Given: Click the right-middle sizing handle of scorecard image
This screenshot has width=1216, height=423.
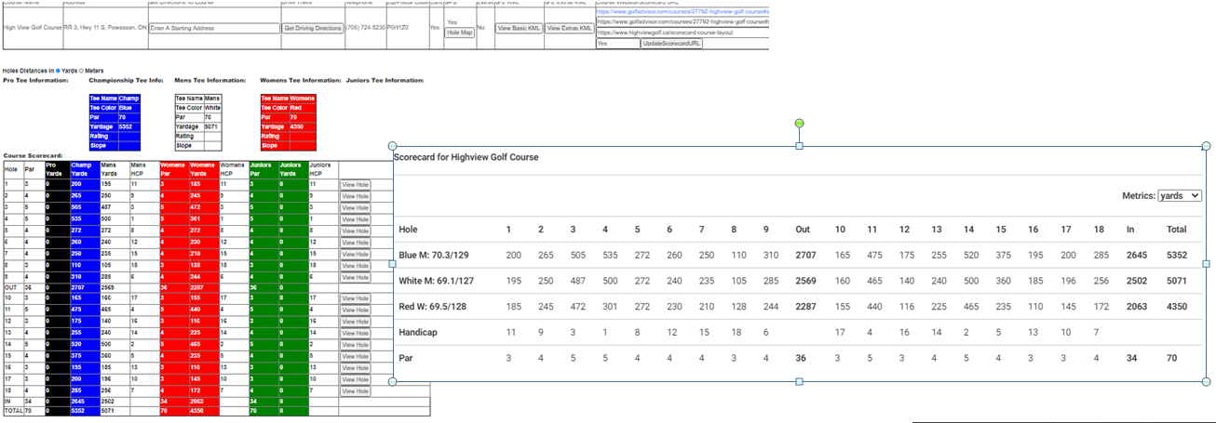Looking at the screenshot, I should tap(1207, 264).
